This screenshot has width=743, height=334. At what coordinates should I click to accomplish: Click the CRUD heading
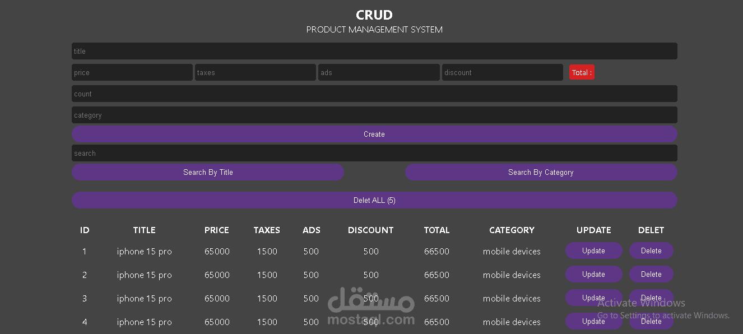click(374, 15)
